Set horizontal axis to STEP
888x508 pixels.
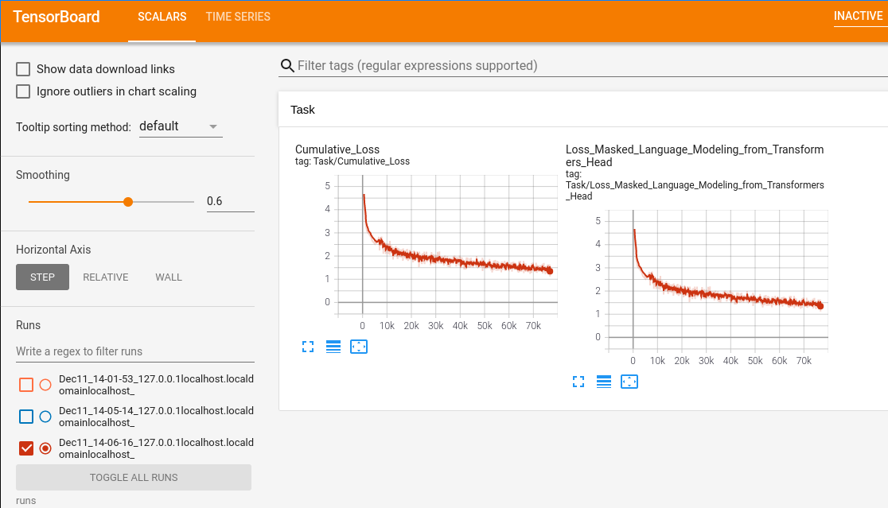(x=42, y=277)
